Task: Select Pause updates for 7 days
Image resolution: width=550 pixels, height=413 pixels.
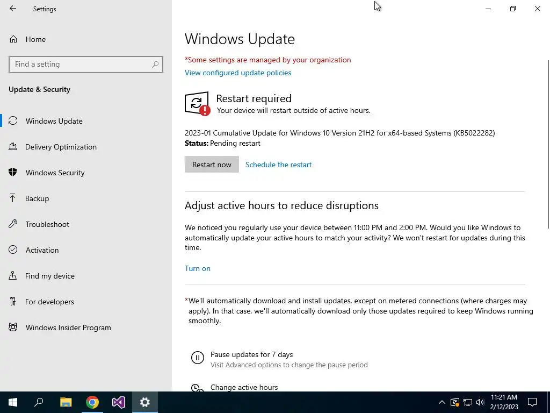Action: (x=251, y=354)
